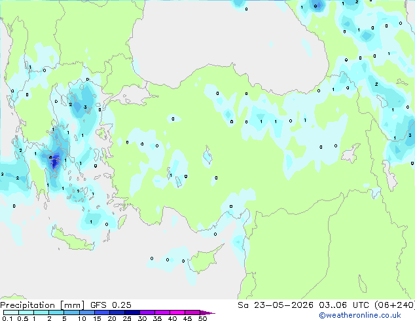
Task: Select the 35–40 mm legend swatch
Action: (162, 312)
